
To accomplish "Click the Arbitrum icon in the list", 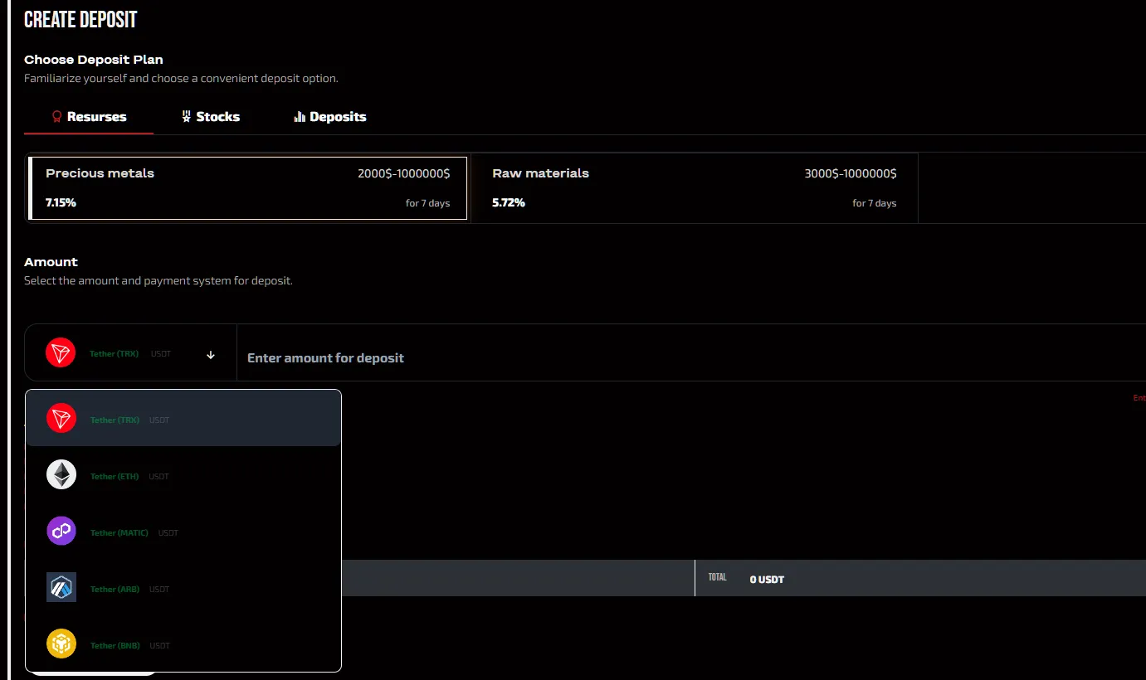I will [x=61, y=587].
